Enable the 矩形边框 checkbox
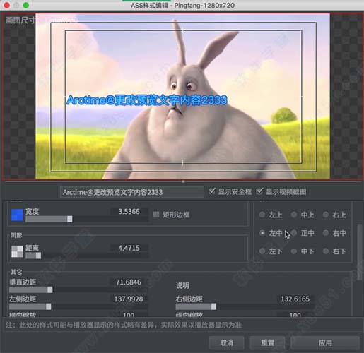The image size is (364, 353). (x=156, y=215)
